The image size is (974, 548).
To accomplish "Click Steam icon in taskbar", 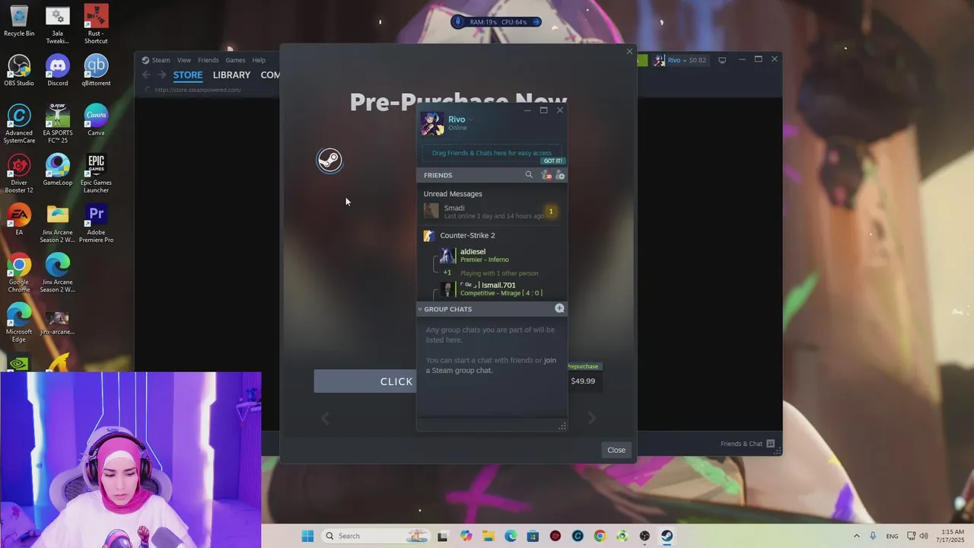I will [667, 536].
